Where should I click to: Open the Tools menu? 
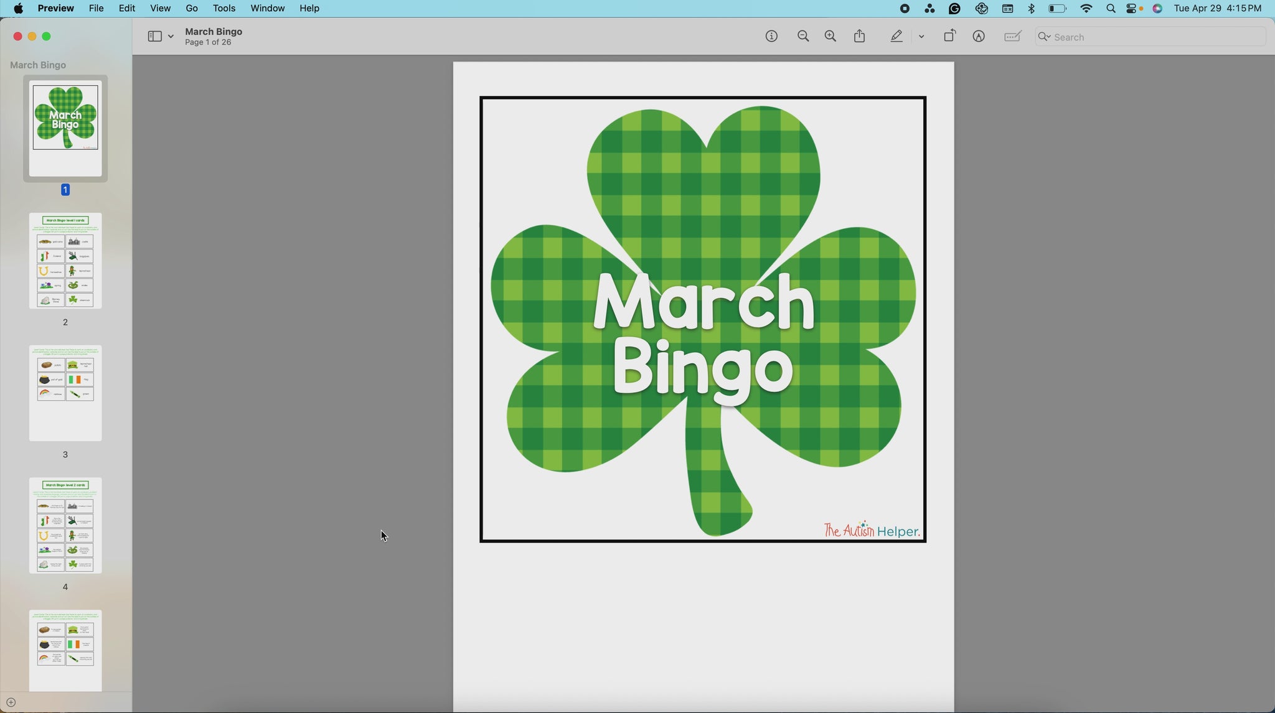point(223,8)
